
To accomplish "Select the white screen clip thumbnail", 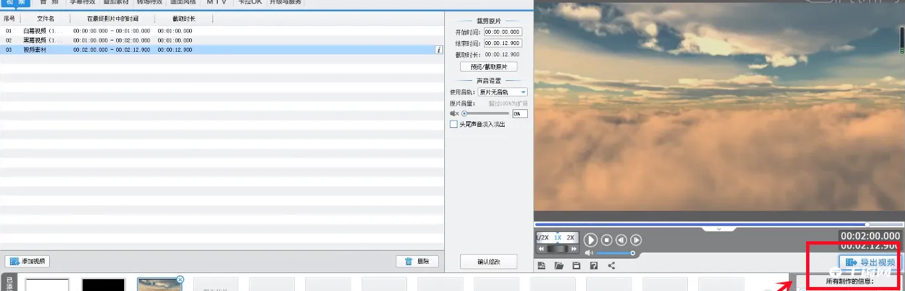I will 47,284.
